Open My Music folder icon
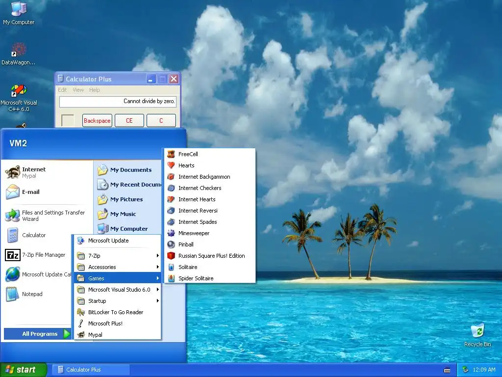The image size is (502, 377). coord(103,214)
